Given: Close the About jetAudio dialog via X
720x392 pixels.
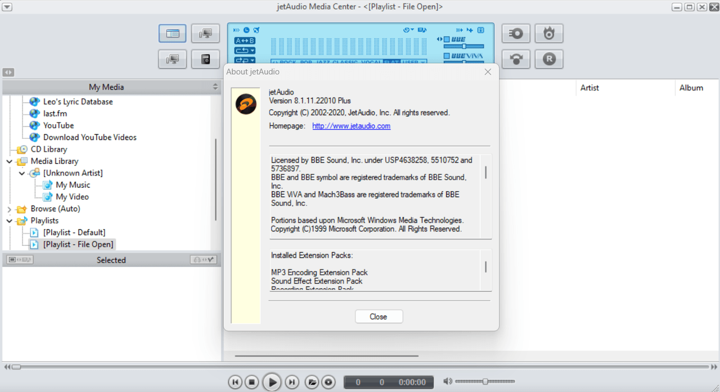Looking at the screenshot, I should point(488,71).
